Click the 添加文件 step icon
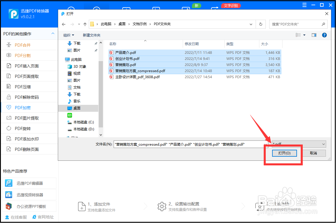The height and width of the screenshot is (223, 336). (82, 206)
